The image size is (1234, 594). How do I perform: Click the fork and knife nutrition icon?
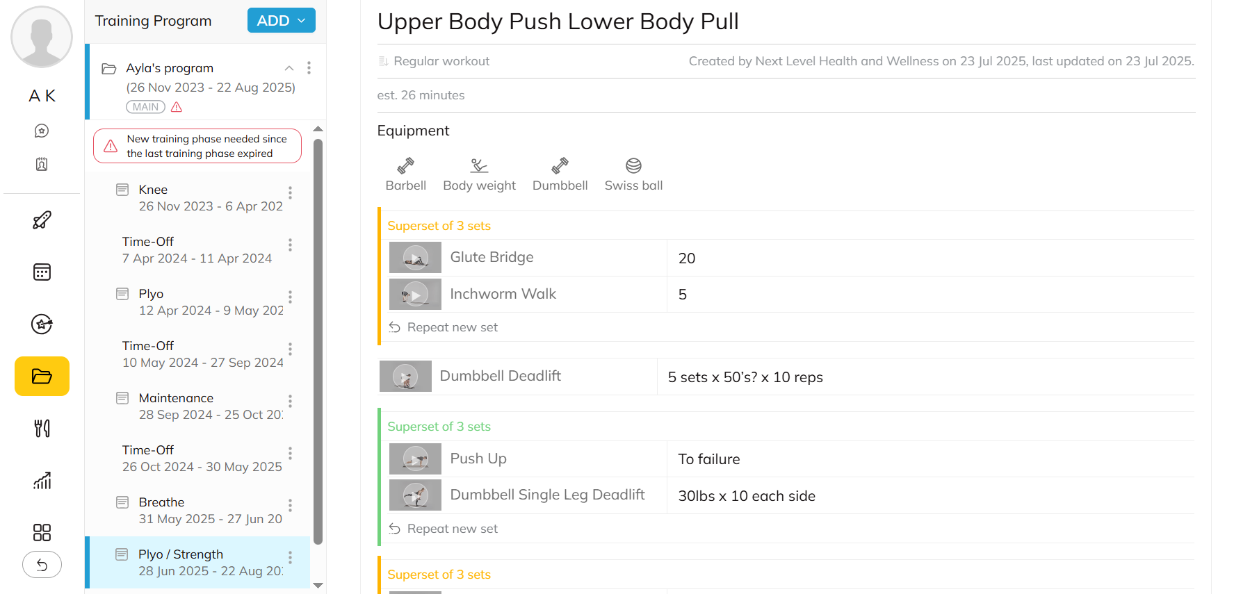pyautogui.click(x=42, y=429)
